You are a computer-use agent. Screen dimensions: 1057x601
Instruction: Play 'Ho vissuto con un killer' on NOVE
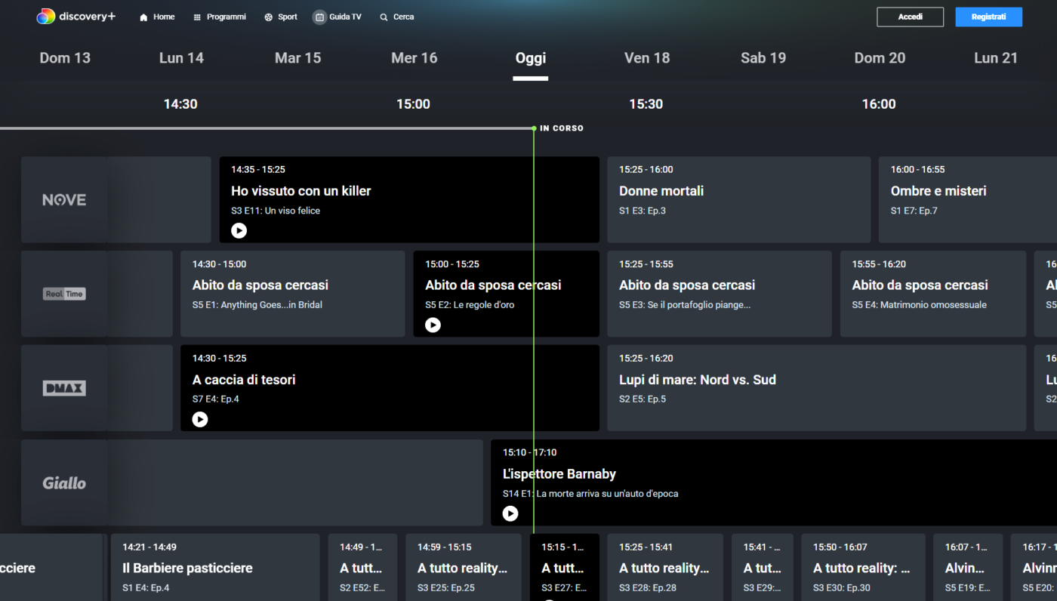[239, 230]
